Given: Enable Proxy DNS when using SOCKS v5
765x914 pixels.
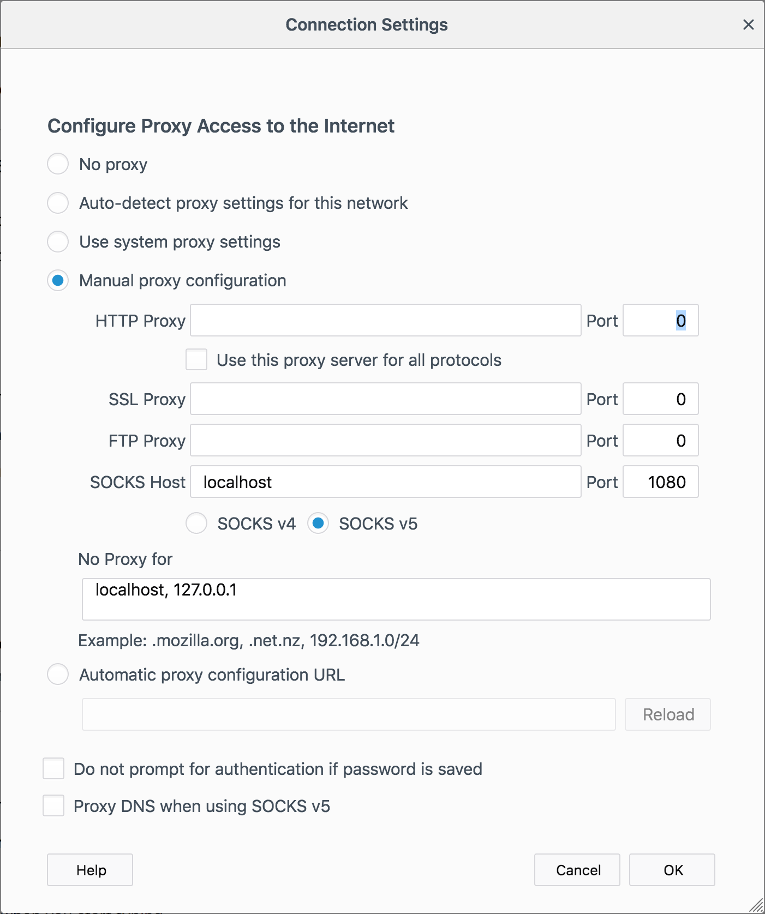Looking at the screenshot, I should pos(53,806).
